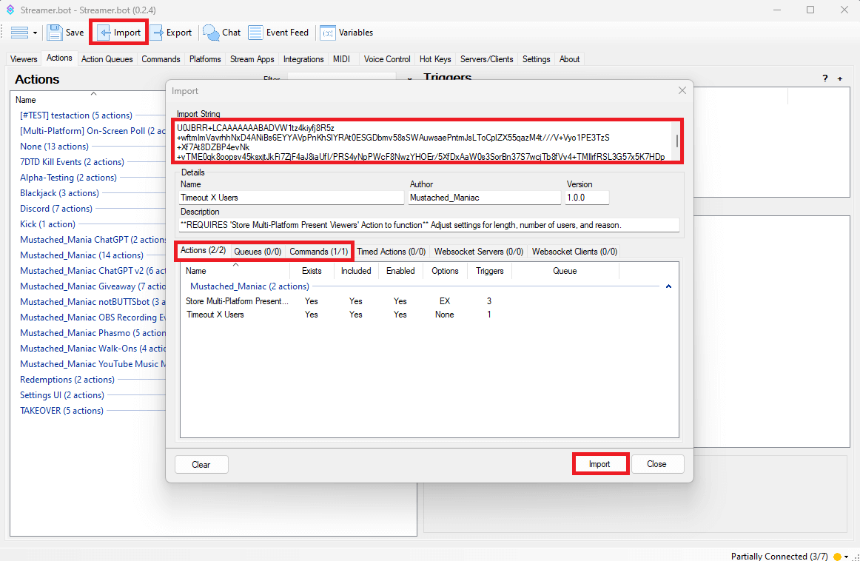Click the Save disk icon in toolbar
Screen dimensions: 860x561
[x=55, y=33]
